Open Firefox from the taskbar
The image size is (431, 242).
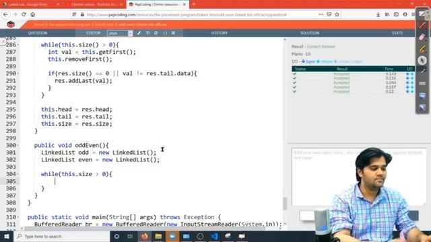145,236
